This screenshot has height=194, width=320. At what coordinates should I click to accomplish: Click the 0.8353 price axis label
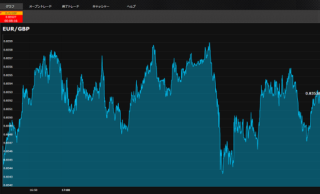coord(8,92)
